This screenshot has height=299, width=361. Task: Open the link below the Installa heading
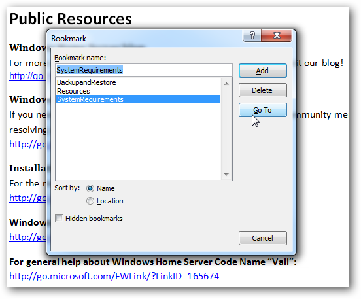coord(27,198)
